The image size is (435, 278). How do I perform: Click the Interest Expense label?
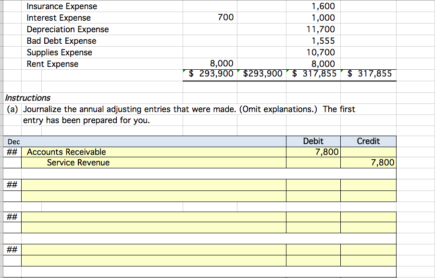pos(58,18)
